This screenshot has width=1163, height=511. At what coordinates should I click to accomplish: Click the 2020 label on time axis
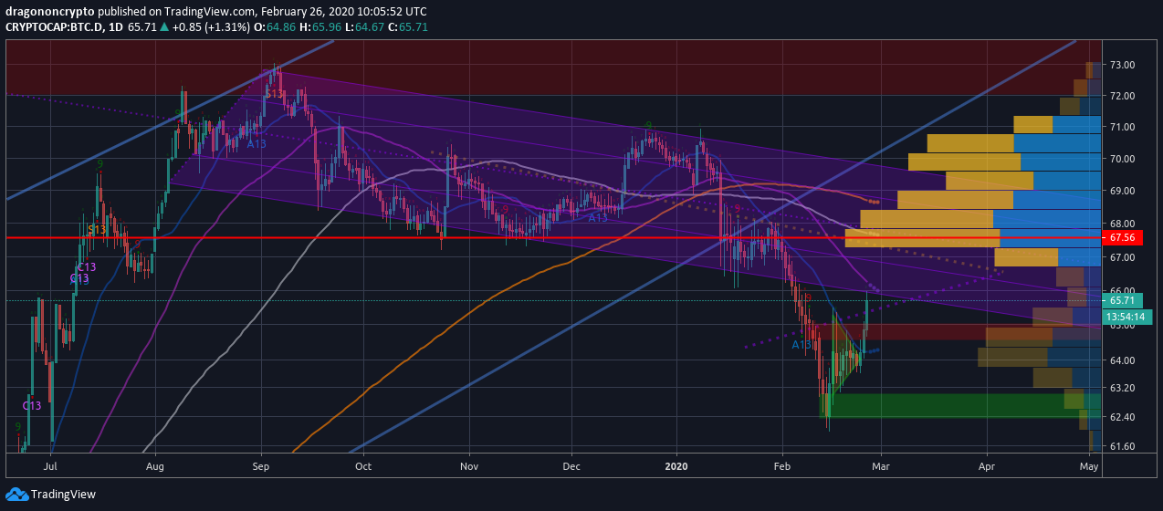[678, 465]
